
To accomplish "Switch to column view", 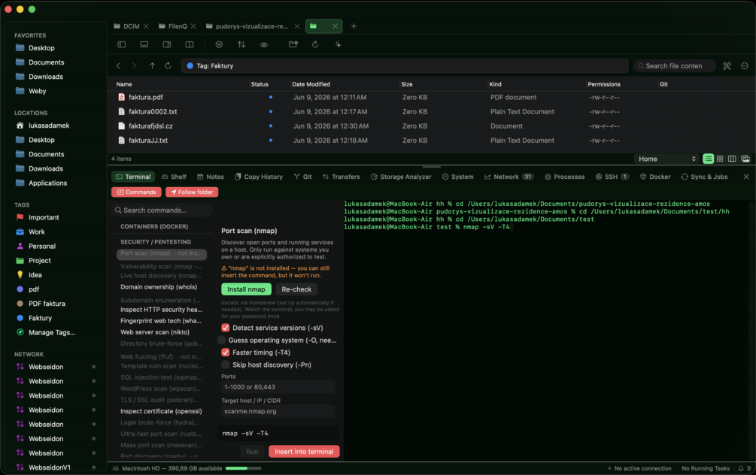I will (732, 159).
